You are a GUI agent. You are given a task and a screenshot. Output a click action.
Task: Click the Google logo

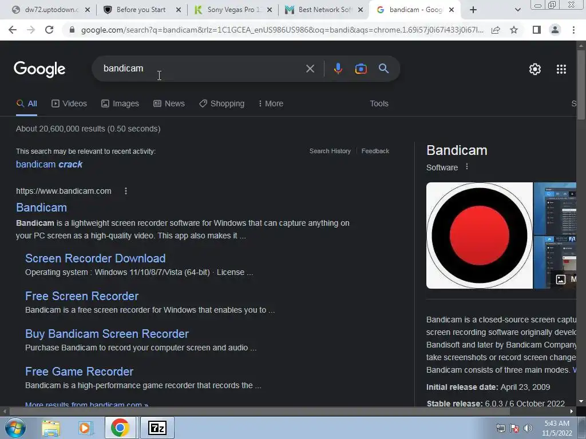[39, 69]
